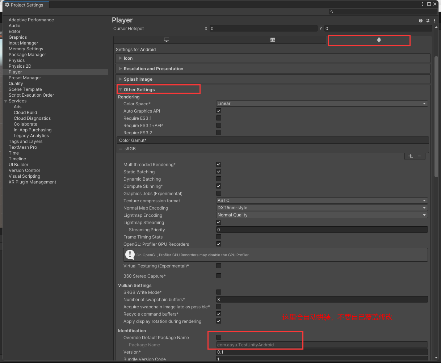Collapse the Other Settings section header
This screenshot has height=363, width=441.
click(139, 90)
